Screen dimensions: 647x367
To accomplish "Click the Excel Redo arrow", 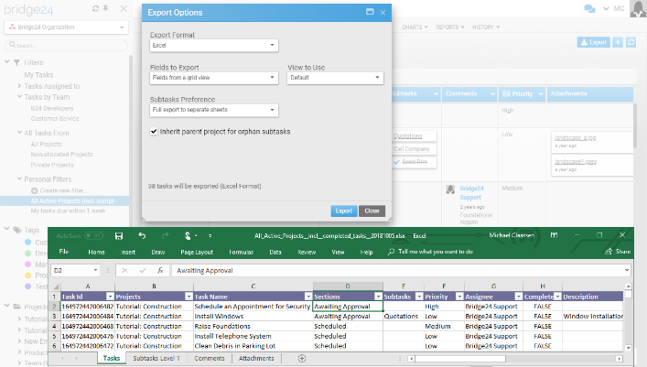I will 165,236.
